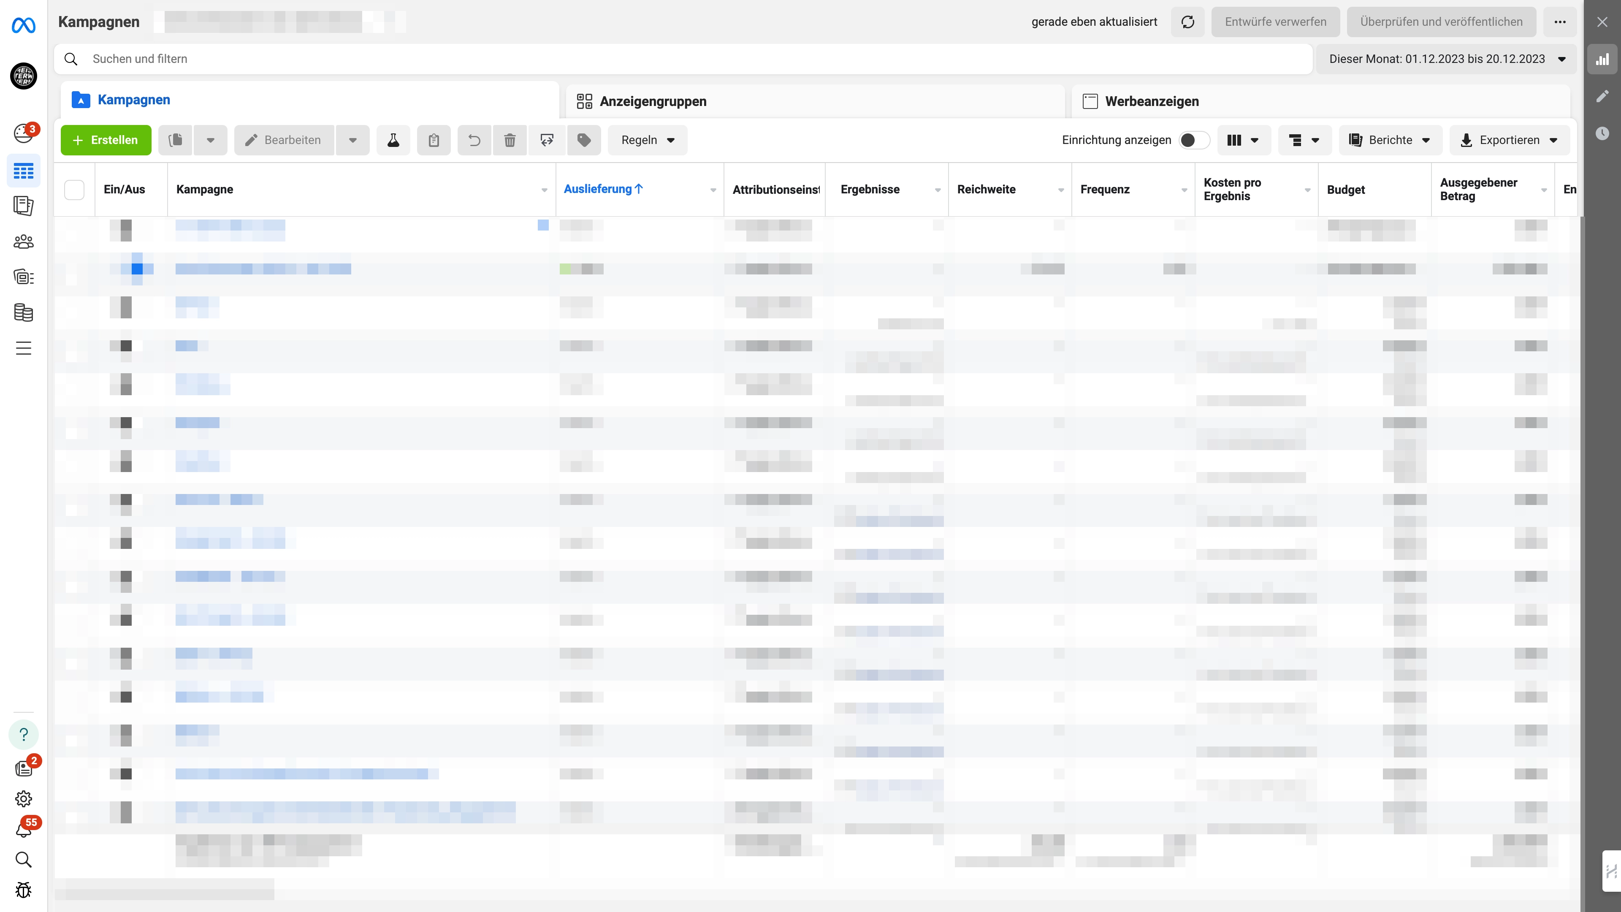This screenshot has height=912, width=1621.
Task: Click the refresh data icon
Action: point(1187,22)
